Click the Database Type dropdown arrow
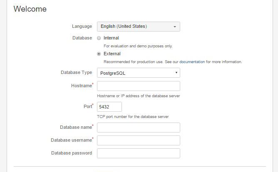 point(176,73)
